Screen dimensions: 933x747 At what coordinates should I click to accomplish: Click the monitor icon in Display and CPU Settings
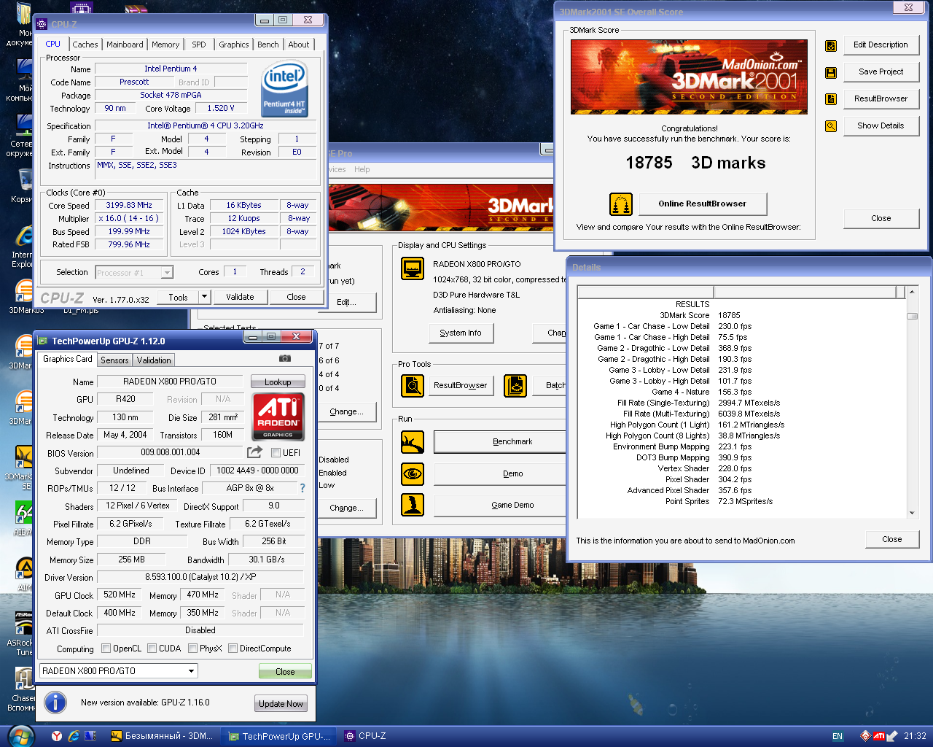[413, 268]
